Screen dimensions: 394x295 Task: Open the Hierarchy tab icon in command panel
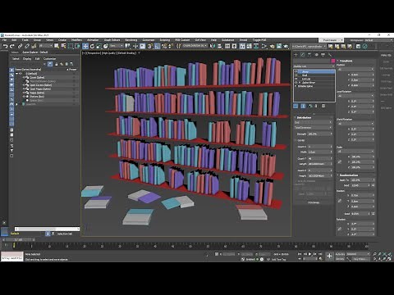(x=309, y=55)
